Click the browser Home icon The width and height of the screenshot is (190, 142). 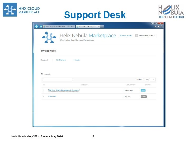[156, 27]
